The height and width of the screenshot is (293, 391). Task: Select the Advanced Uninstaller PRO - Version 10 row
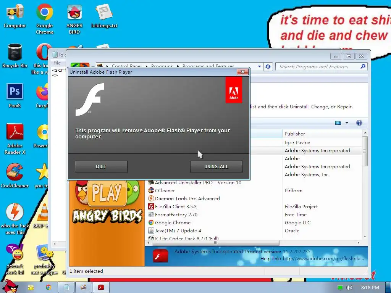pyautogui.click(x=198, y=183)
